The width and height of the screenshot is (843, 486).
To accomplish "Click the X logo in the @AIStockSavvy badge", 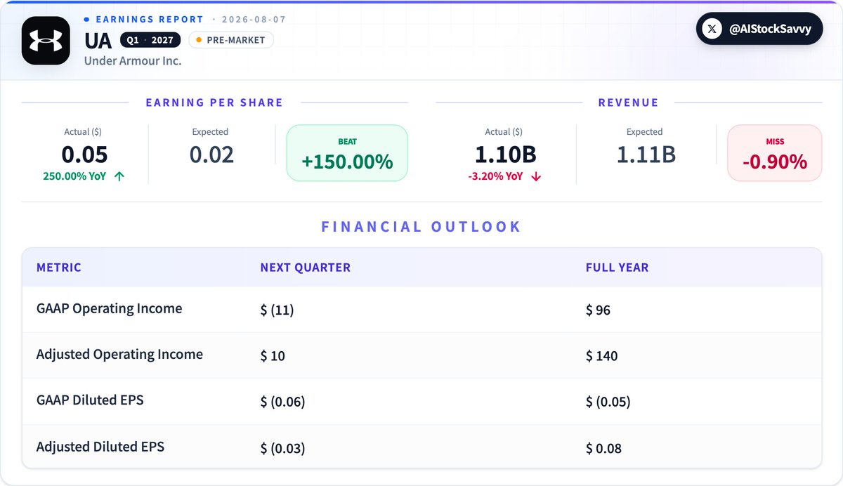I will click(712, 29).
